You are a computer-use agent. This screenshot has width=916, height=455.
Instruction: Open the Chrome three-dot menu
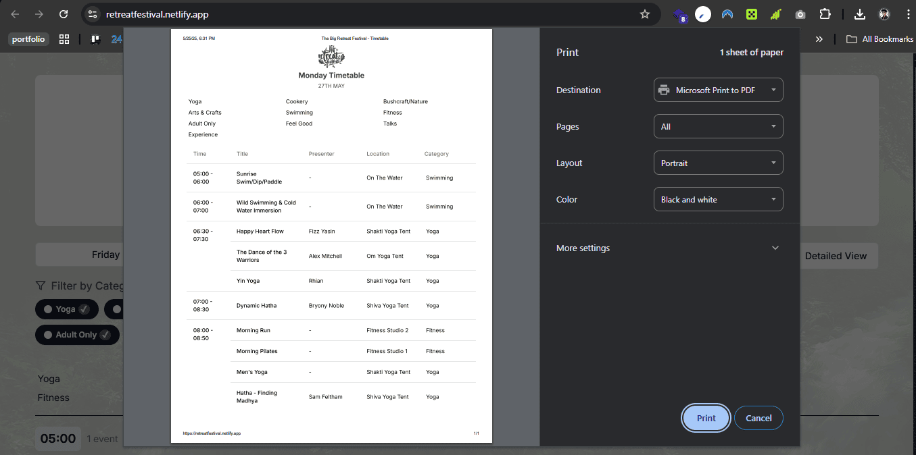pyautogui.click(x=907, y=14)
